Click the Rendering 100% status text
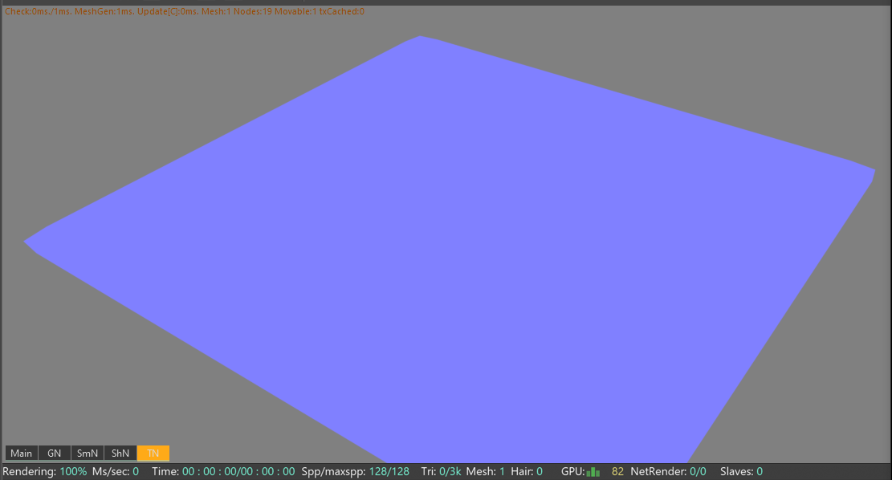This screenshot has width=892, height=480. (45, 471)
